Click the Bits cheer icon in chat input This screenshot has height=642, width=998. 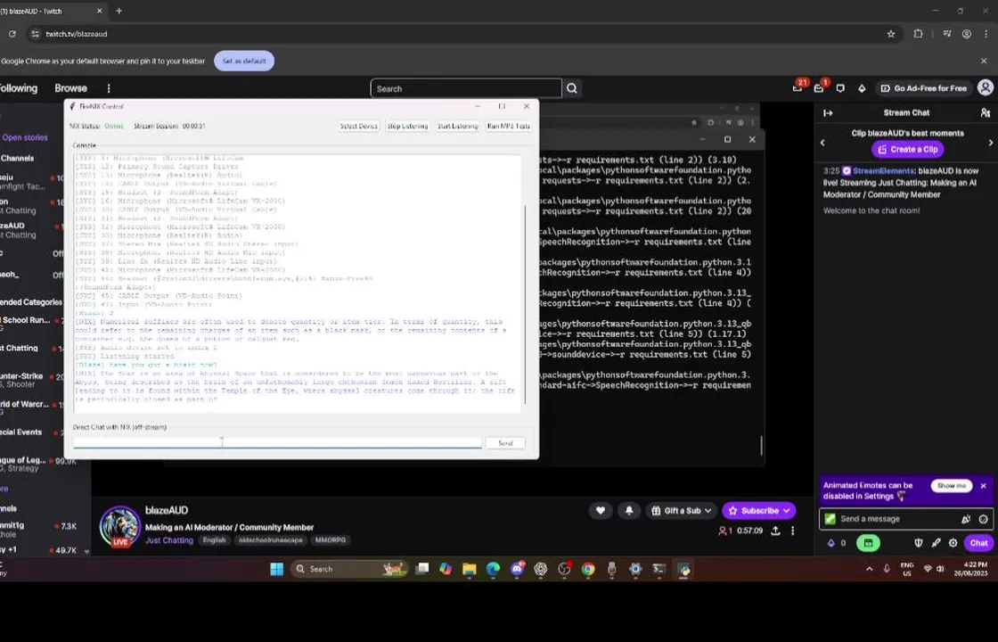[966, 519]
